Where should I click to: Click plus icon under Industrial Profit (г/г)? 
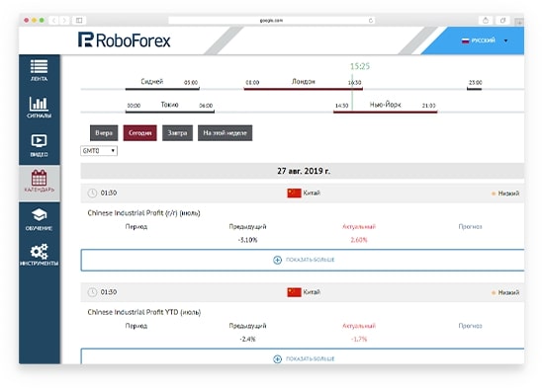(x=277, y=260)
